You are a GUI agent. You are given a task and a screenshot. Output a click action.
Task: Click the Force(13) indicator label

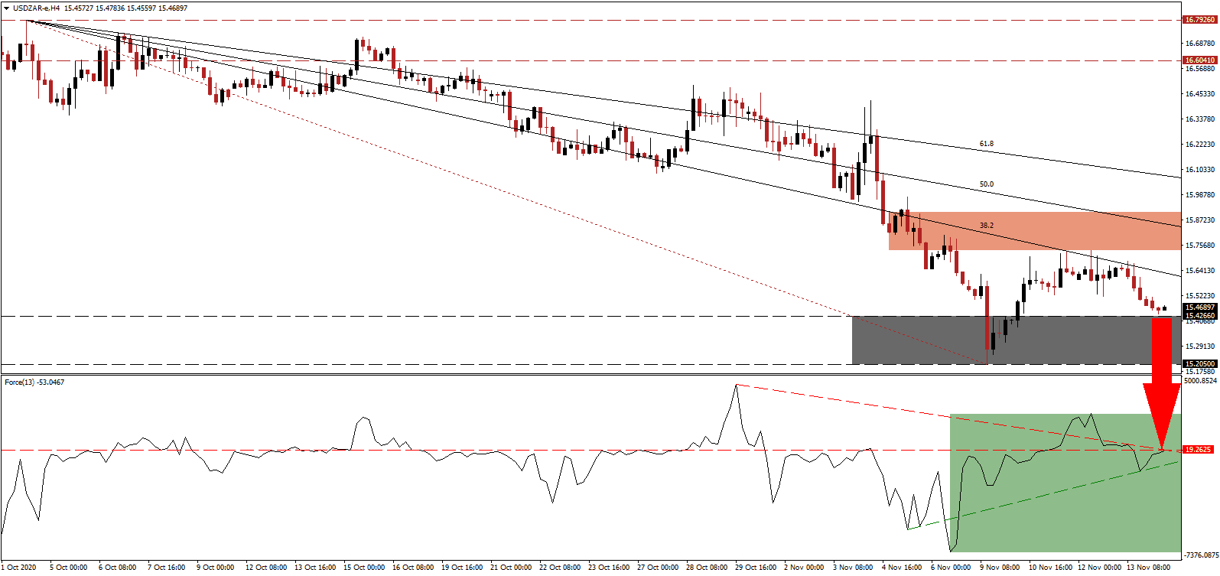click(34, 382)
